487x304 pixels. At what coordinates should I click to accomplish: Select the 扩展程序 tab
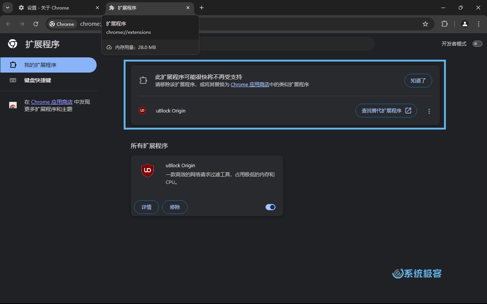[x=149, y=8]
